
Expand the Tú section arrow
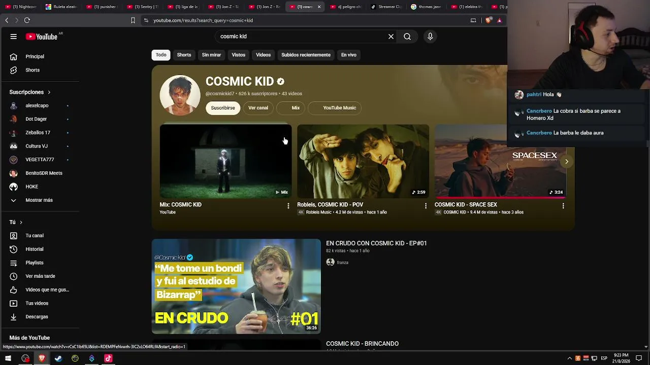(x=21, y=223)
